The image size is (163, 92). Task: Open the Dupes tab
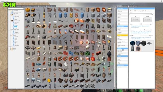tap(48, 6)
